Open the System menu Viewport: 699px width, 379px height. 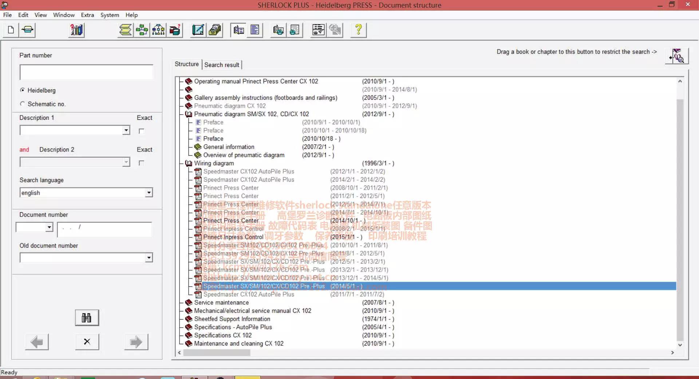click(x=110, y=15)
